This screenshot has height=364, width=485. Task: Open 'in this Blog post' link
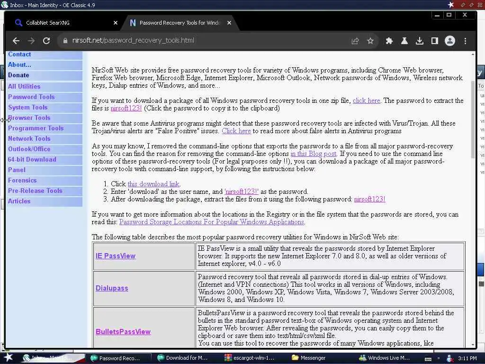314,154
